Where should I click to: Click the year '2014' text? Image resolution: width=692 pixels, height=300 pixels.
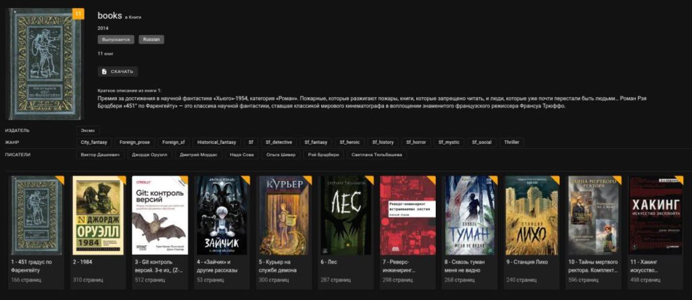pyautogui.click(x=103, y=28)
